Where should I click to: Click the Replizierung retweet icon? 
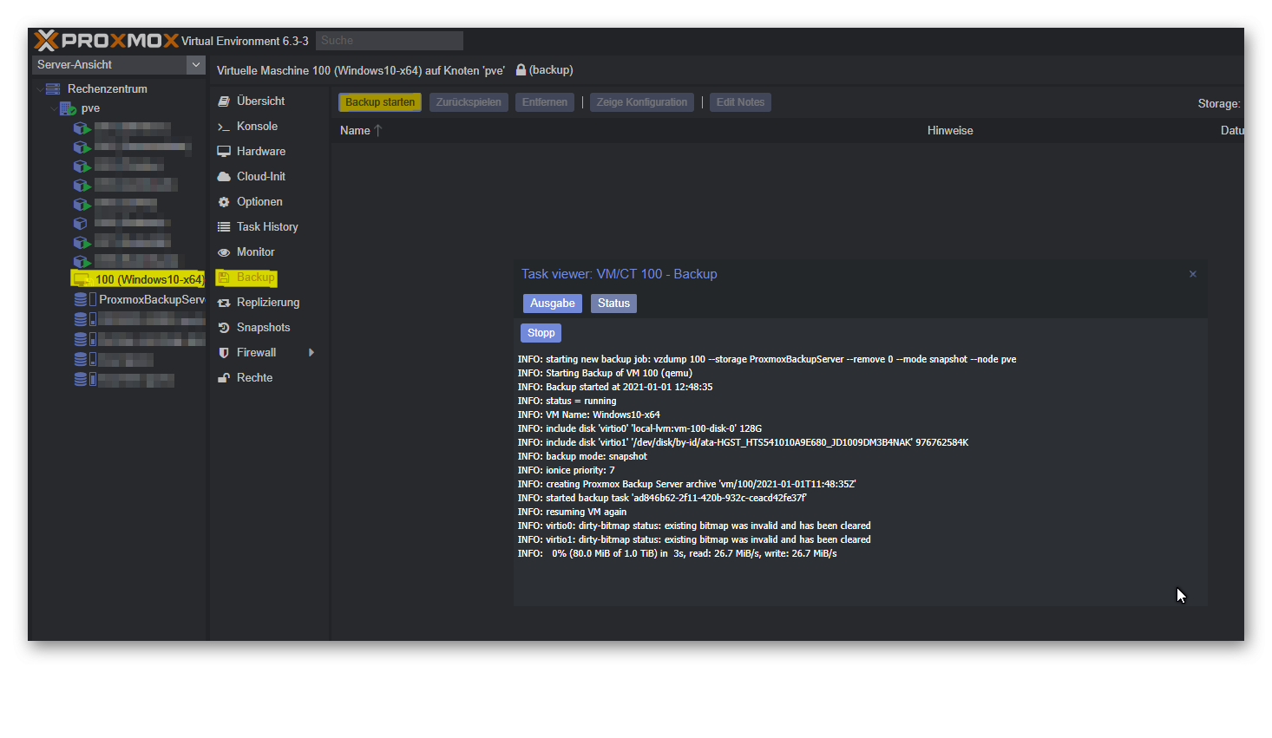point(224,303)
